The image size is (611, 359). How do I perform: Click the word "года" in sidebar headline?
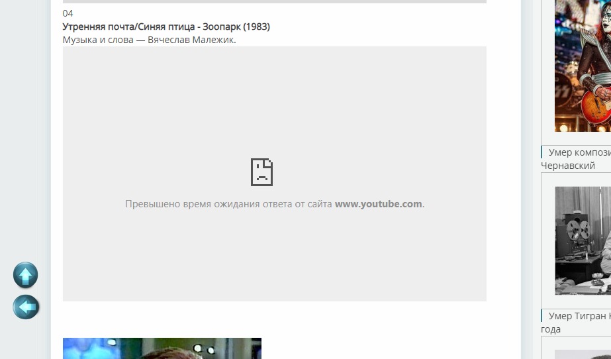(551, 329)
